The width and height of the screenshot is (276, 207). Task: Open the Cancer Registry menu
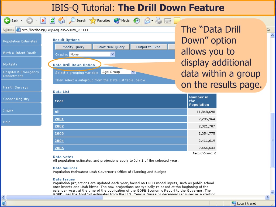(21, 97)
